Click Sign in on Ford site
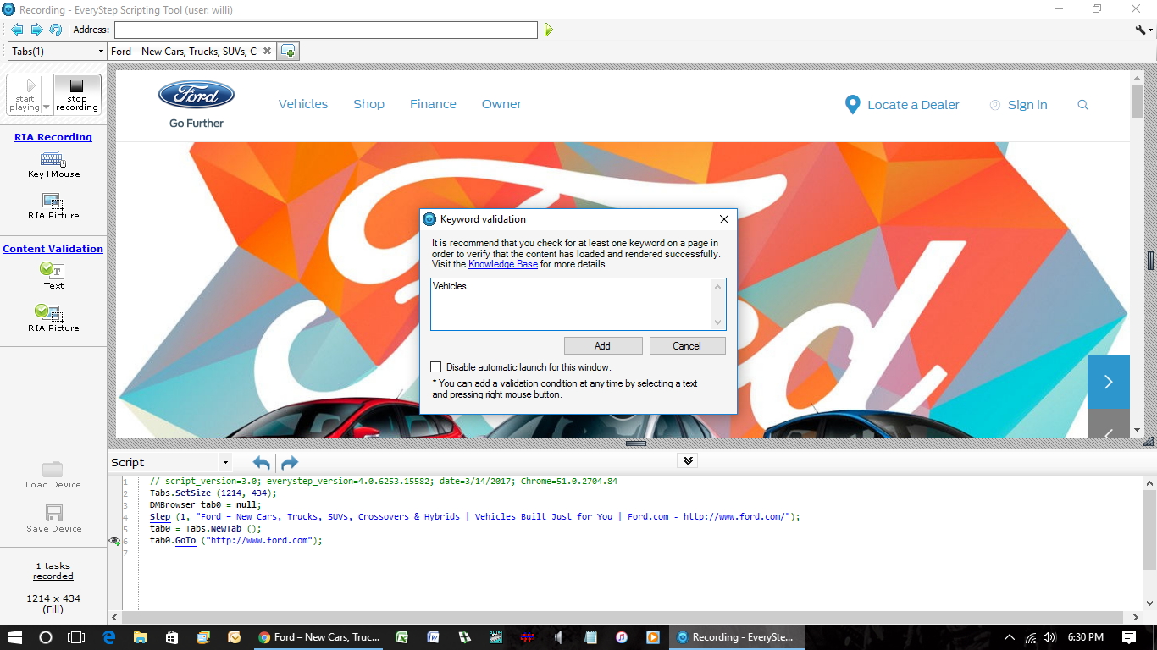This screenshot has height=650, width=1157. (1018, 105)
